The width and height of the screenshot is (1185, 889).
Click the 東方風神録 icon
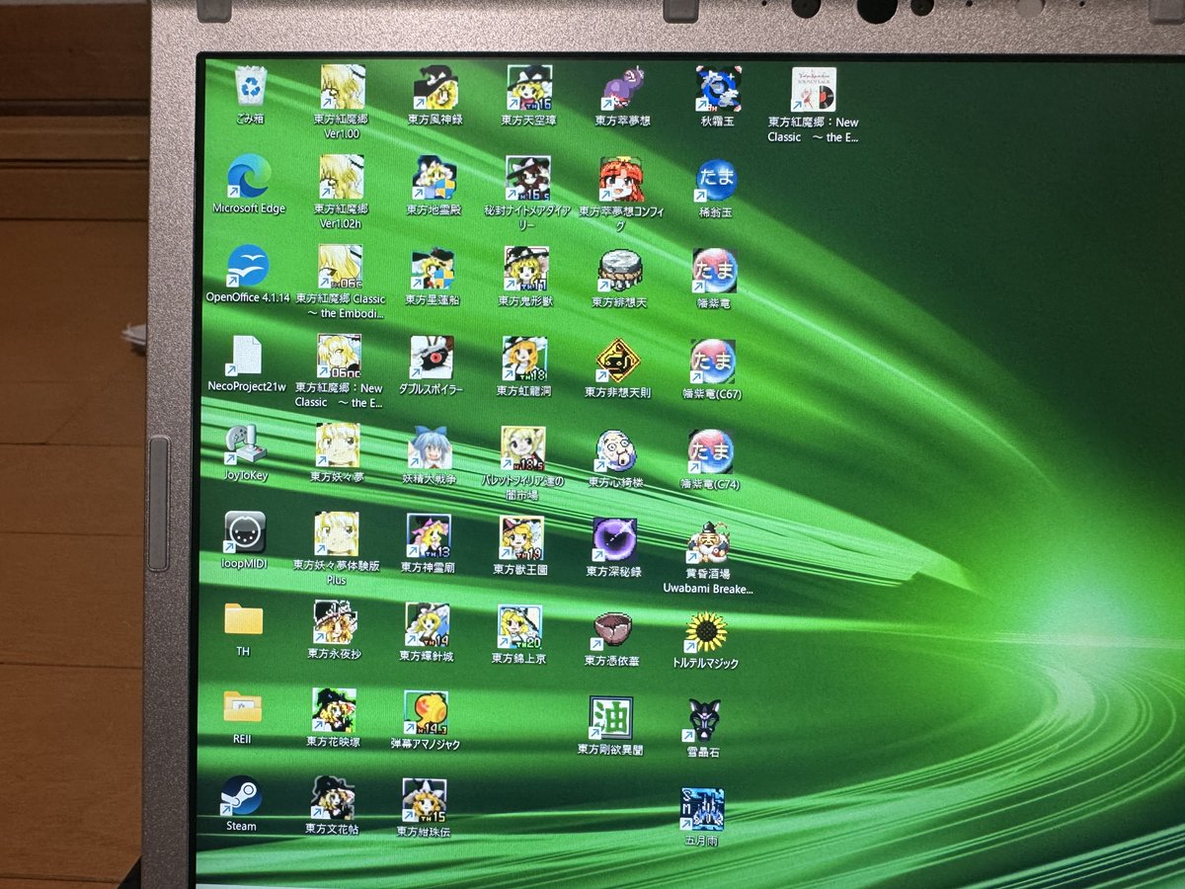435,88
